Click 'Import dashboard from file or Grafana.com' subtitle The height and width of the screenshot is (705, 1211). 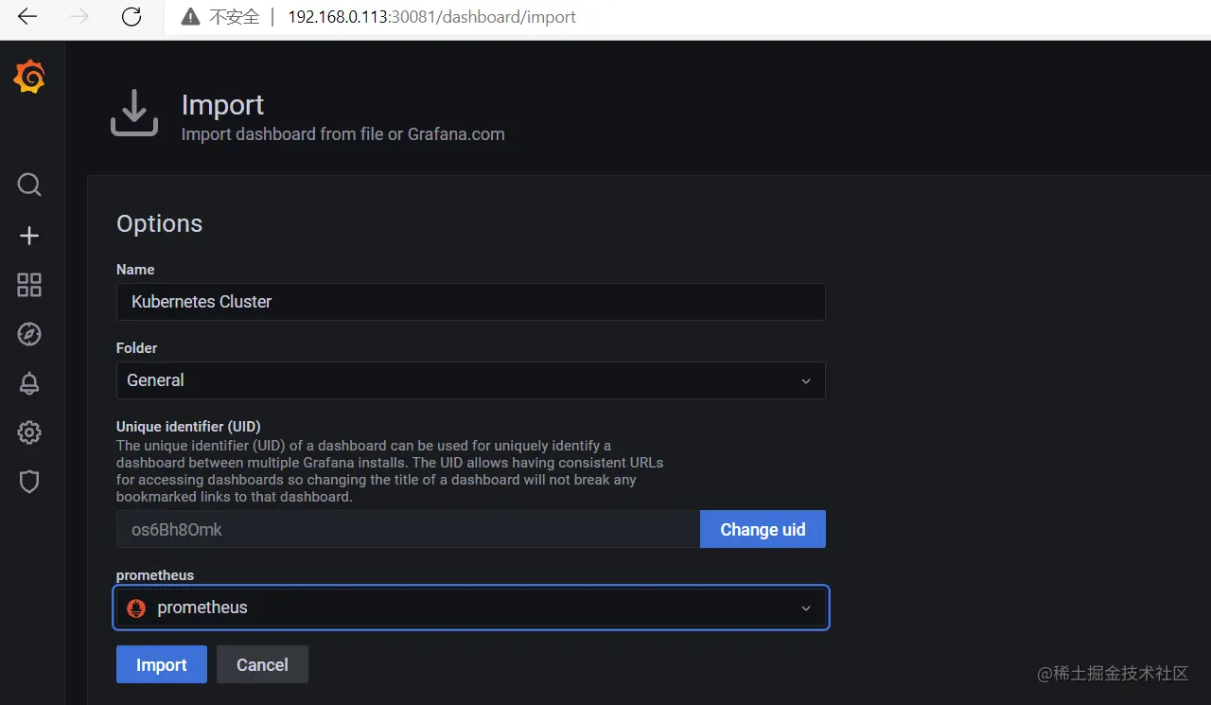click(342, 134)
